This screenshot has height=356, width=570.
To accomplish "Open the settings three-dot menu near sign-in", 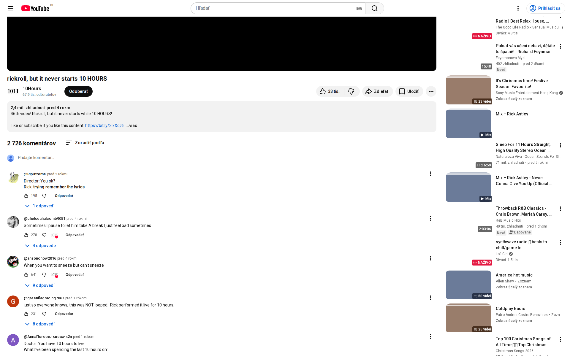I will (518, 8).
